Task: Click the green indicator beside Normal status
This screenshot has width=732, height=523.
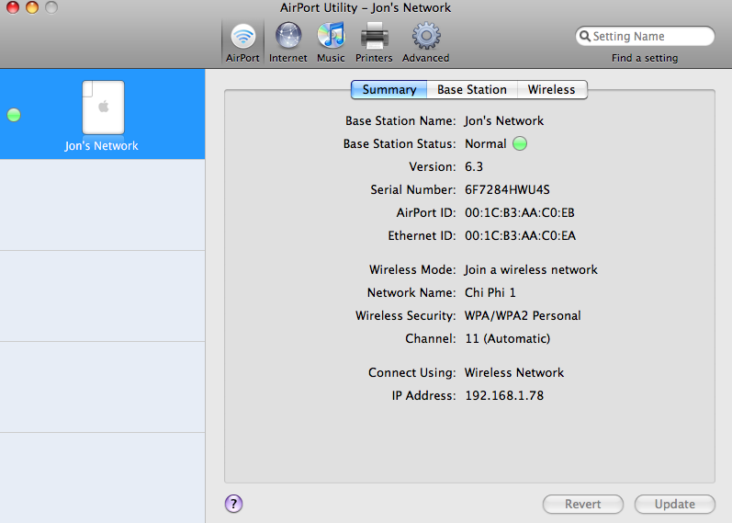Action: click(x=520, y=143)
